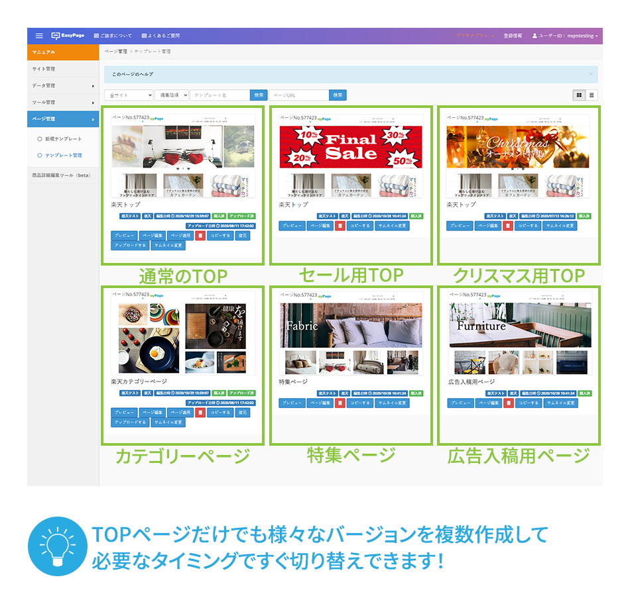The height and width of the screenshot is (604, 630).
Task: Click サムネイル変更 on the bedroom banner card
Action: pos(168,245)
